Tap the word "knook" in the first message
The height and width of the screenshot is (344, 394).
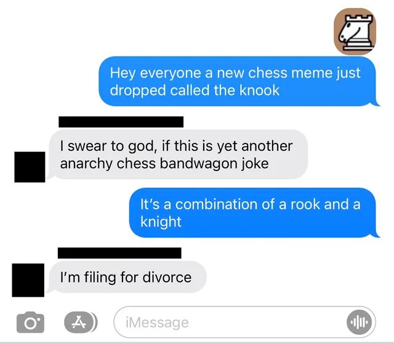click(x=259, y=90)
